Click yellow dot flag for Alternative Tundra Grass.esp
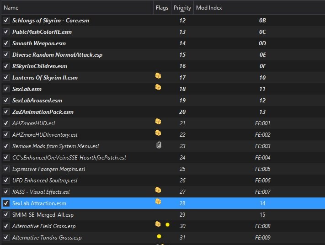 [x=159, y=236]
